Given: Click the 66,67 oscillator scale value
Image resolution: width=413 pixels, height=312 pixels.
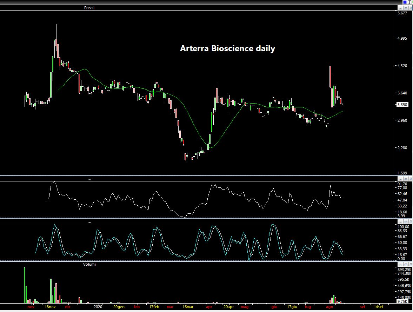Looking at the screenshot, I should pos(402,237).
